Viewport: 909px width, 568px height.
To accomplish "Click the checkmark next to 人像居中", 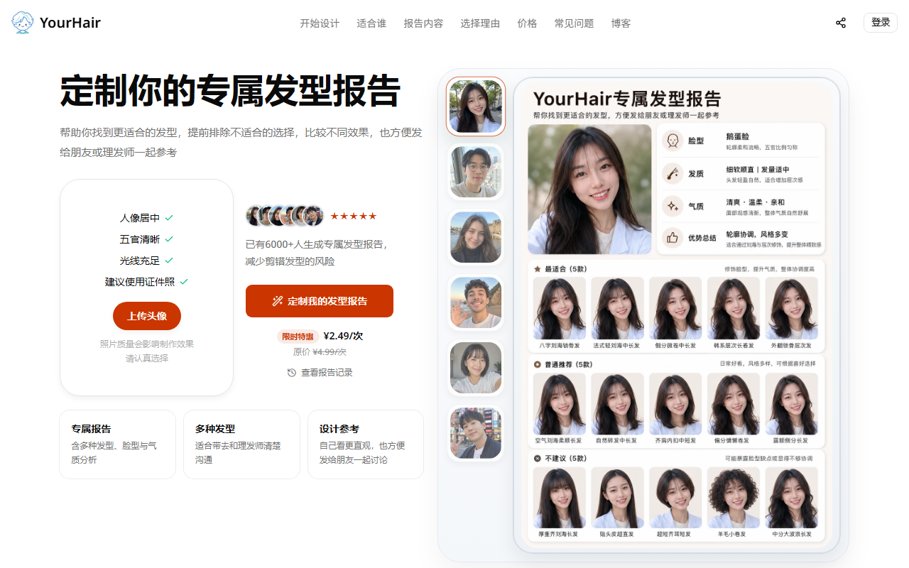I will (169, 218).
